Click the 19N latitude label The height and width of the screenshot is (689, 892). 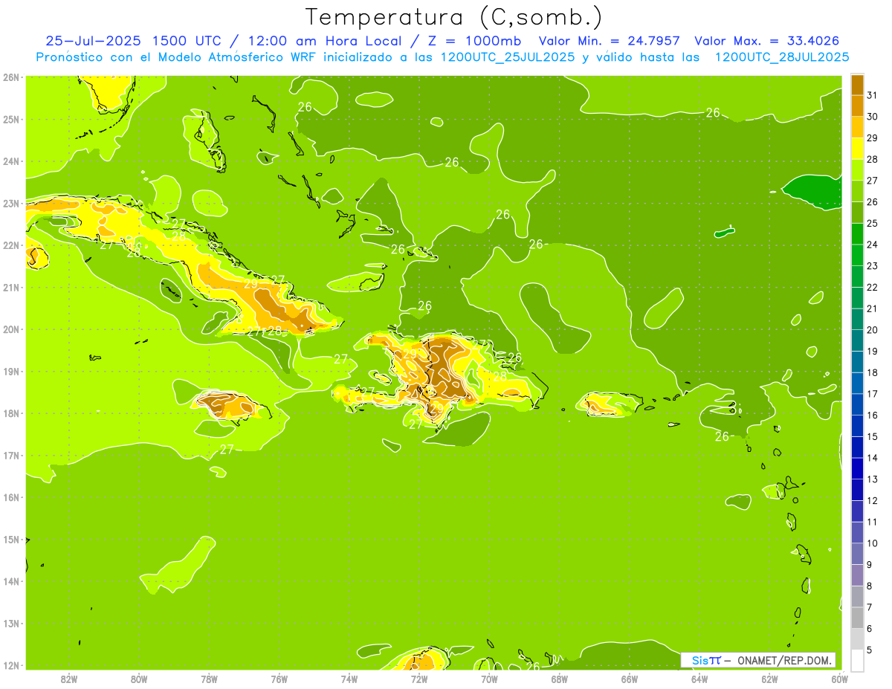[11, 371]
